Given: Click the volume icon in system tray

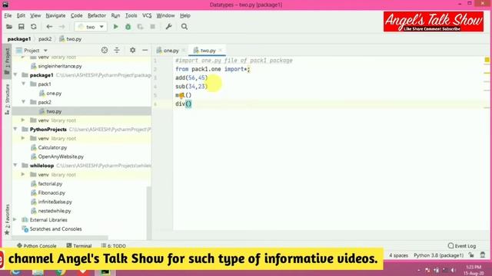Looking at the screenshot, I should [x=453, y=270].
